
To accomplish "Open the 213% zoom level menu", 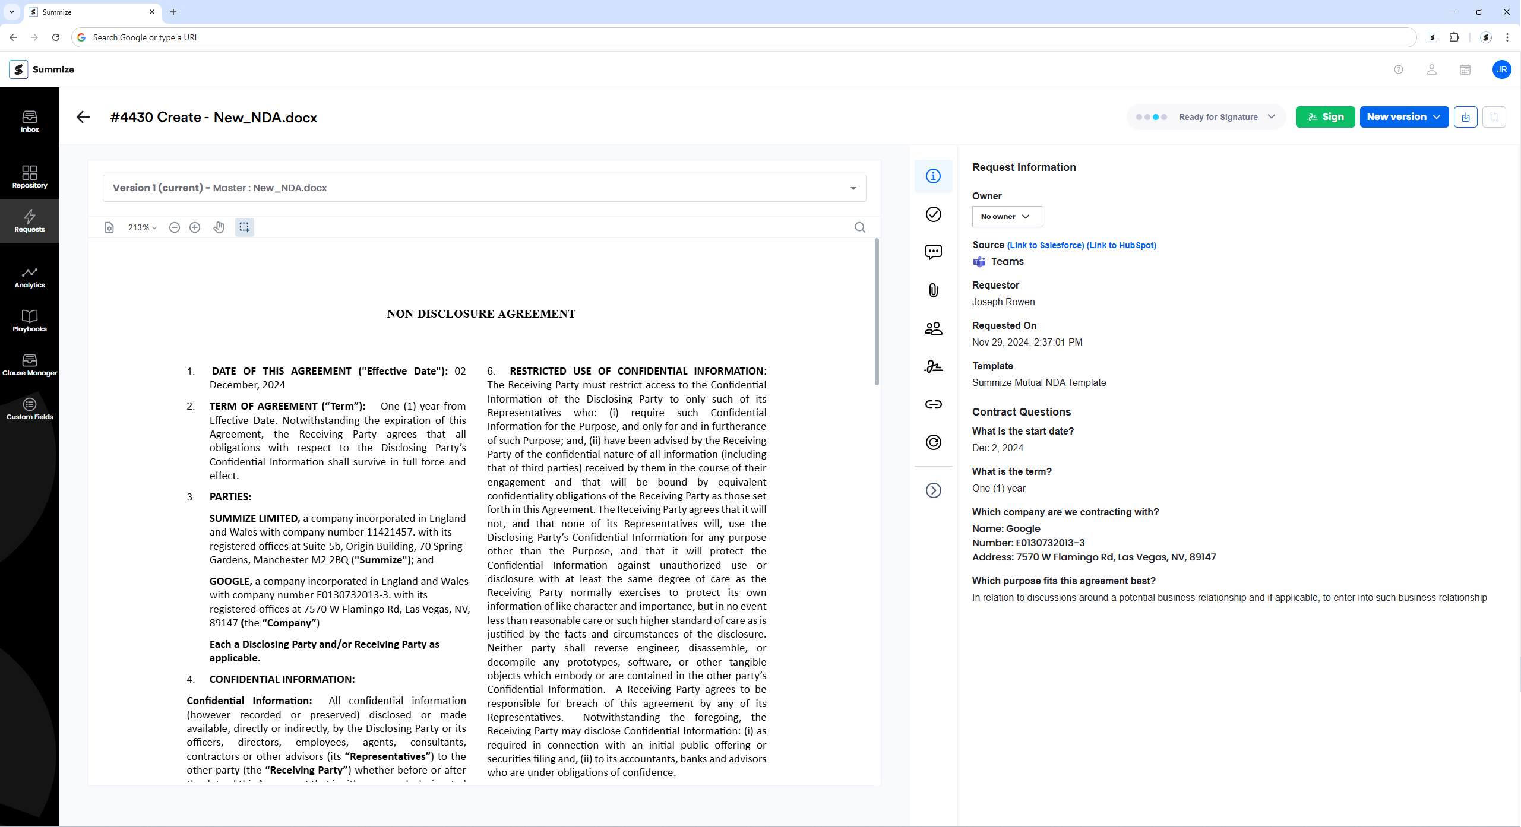I will (x=143, y=227).
